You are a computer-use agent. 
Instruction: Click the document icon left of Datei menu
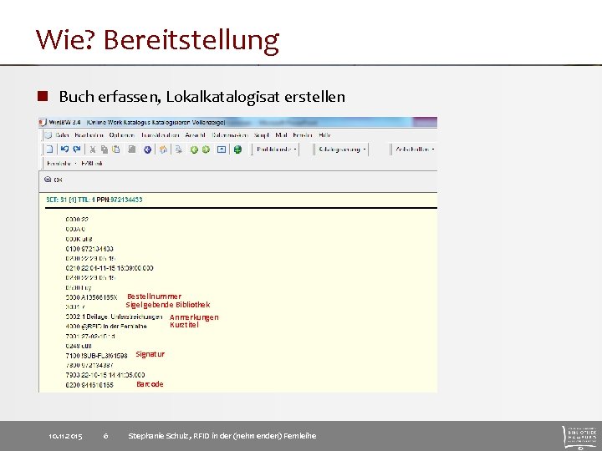(x=48, y=135)
